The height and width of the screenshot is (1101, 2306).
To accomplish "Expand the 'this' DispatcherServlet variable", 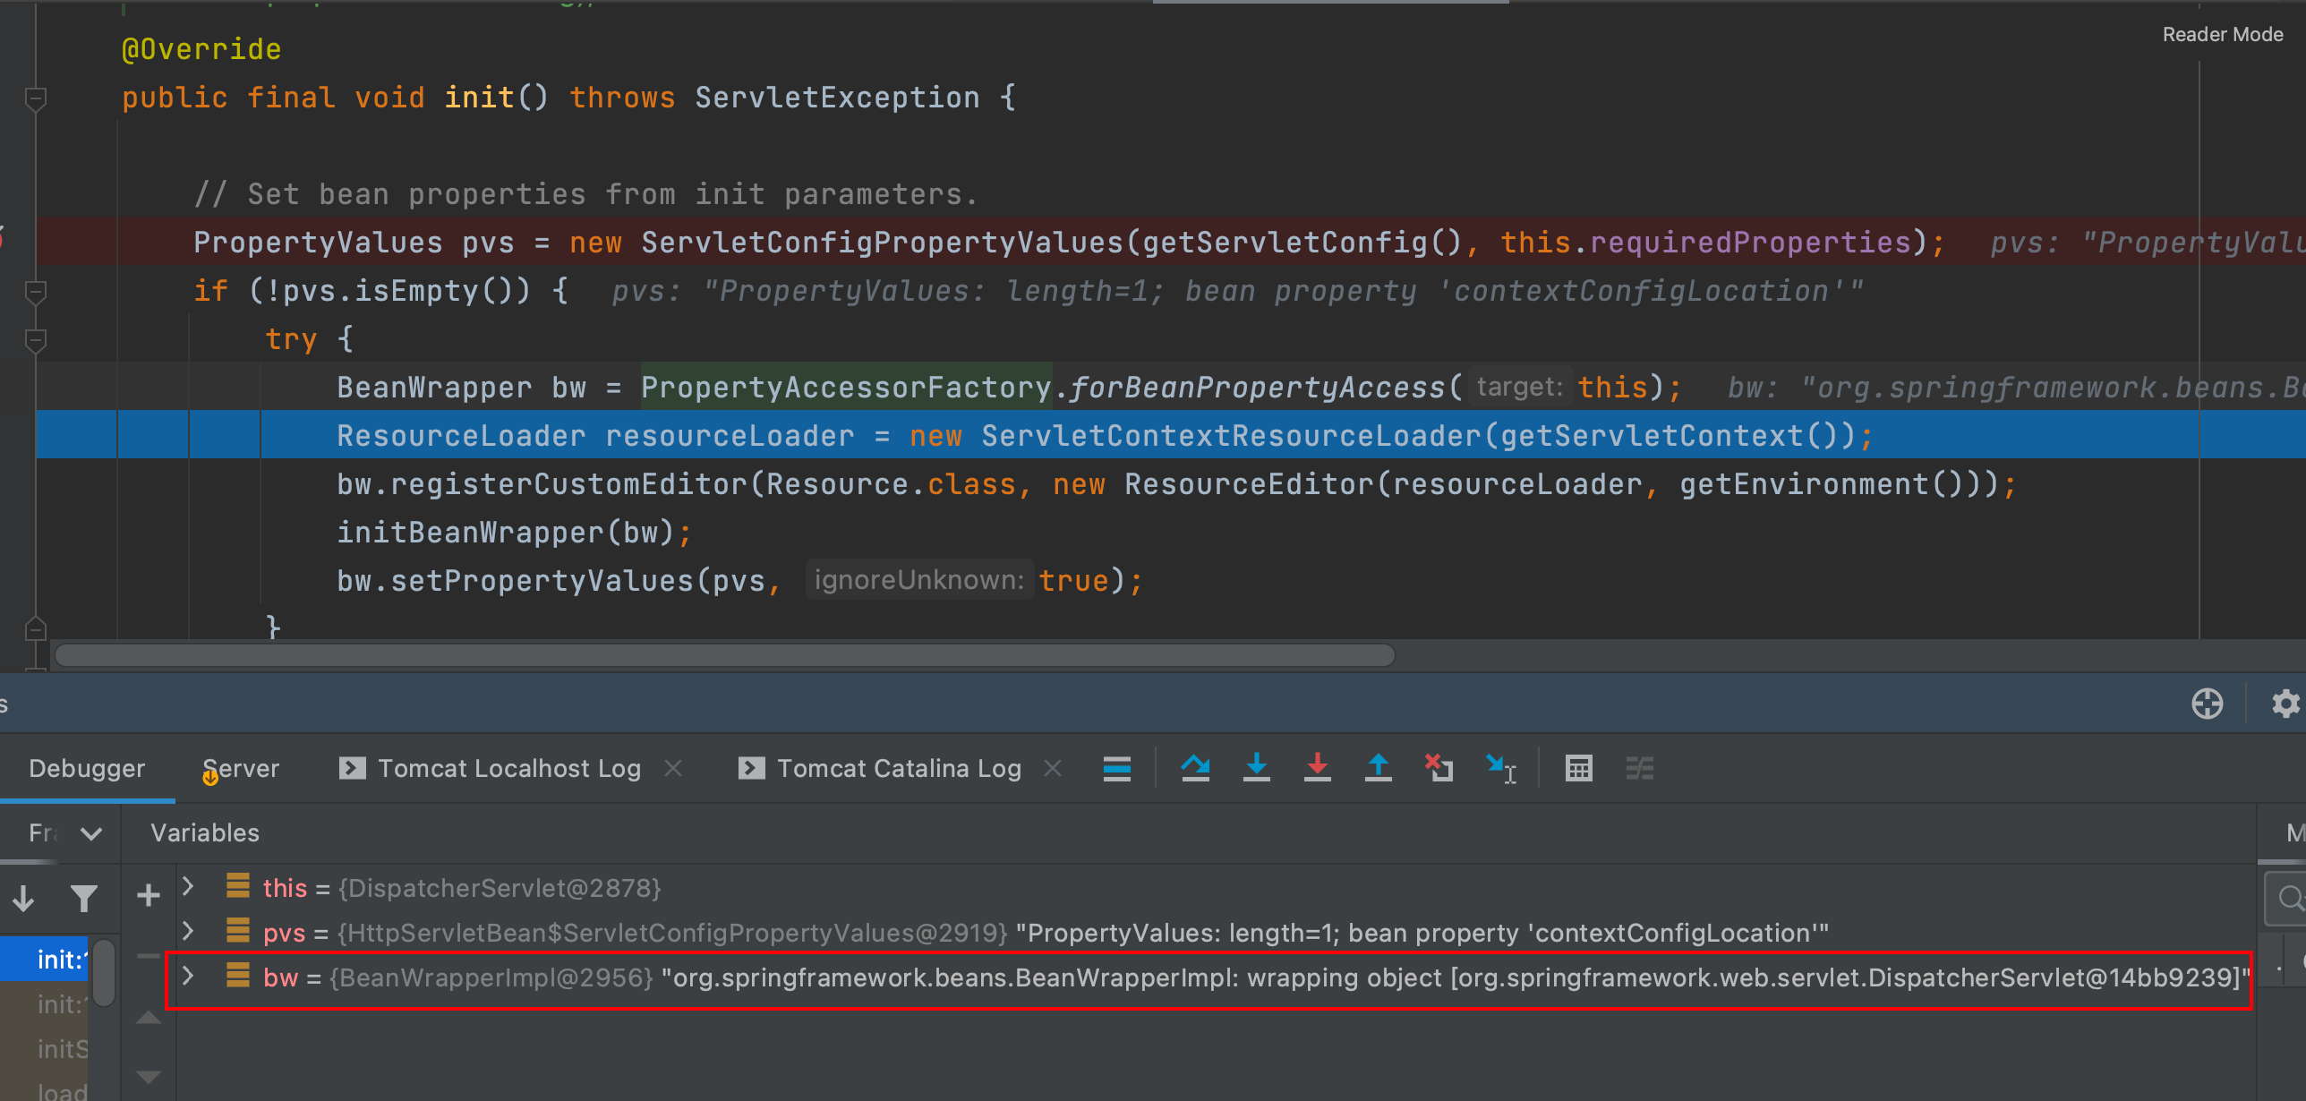I will 188,886.
